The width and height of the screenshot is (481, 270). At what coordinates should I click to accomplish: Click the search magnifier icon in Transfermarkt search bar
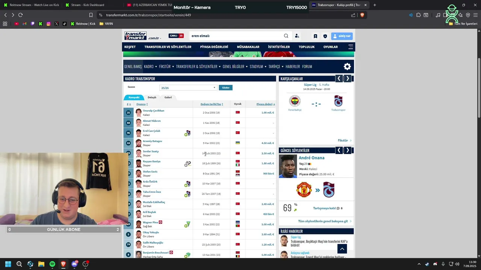tap(286, 36)
